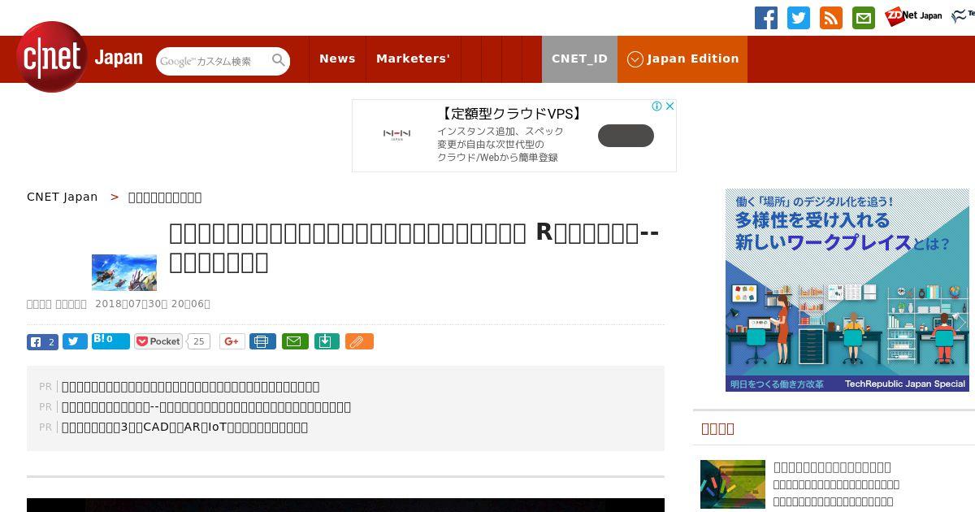
Task: Click the red sidebar section heading
Action: tap(717, 428)
